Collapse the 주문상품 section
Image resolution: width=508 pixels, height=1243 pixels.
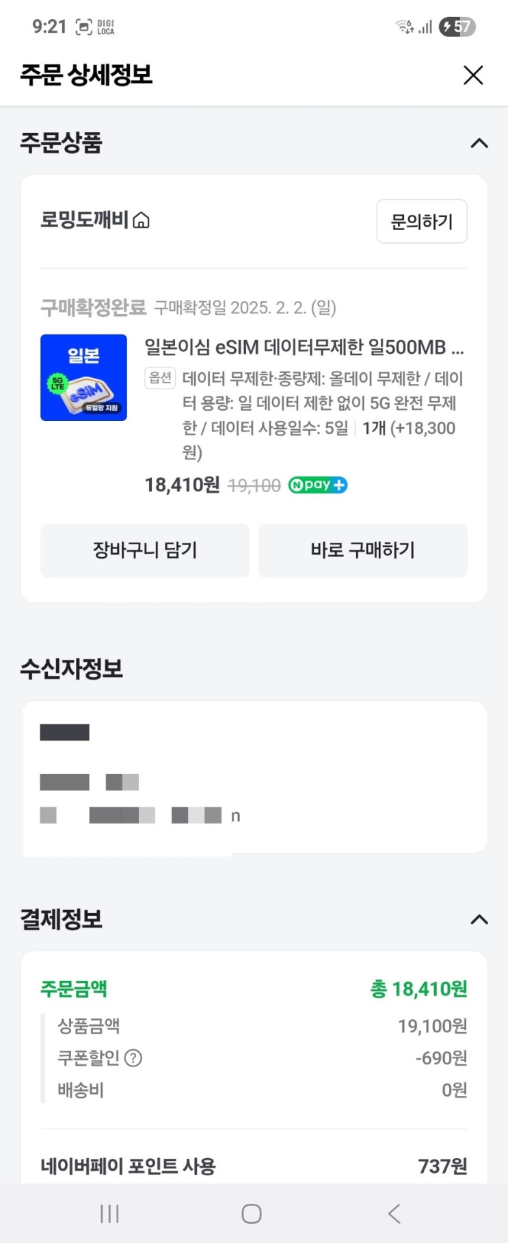click(x=479, y=143)
